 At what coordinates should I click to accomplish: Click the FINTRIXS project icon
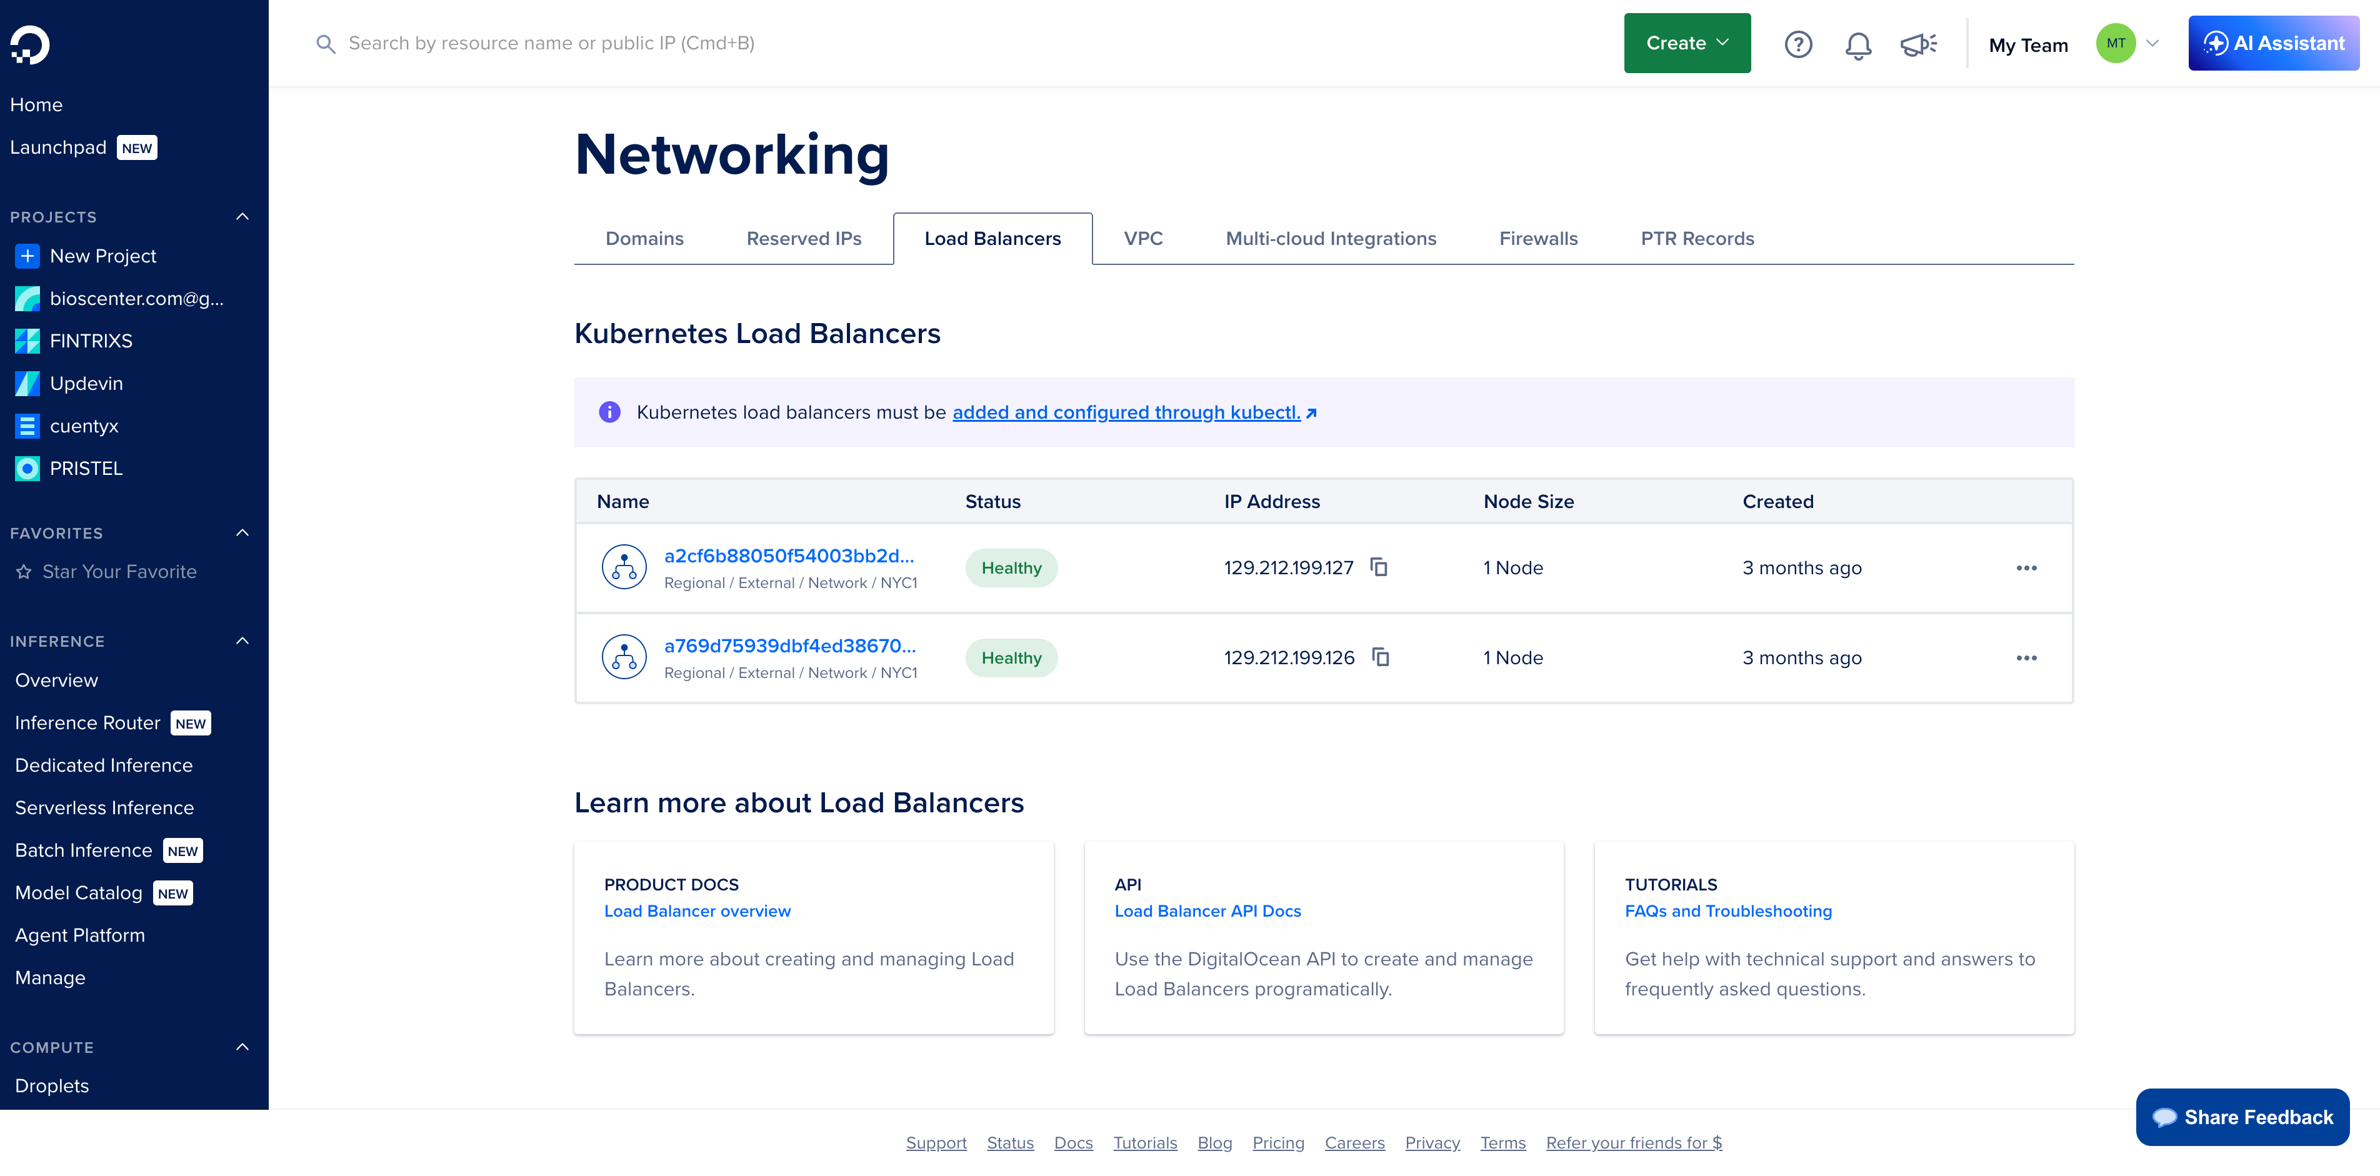(x=27, y=341)
